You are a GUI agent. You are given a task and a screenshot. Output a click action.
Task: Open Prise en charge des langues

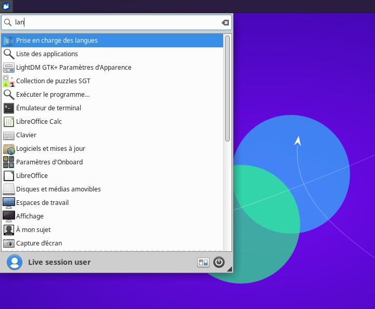[x=57, y=41]
